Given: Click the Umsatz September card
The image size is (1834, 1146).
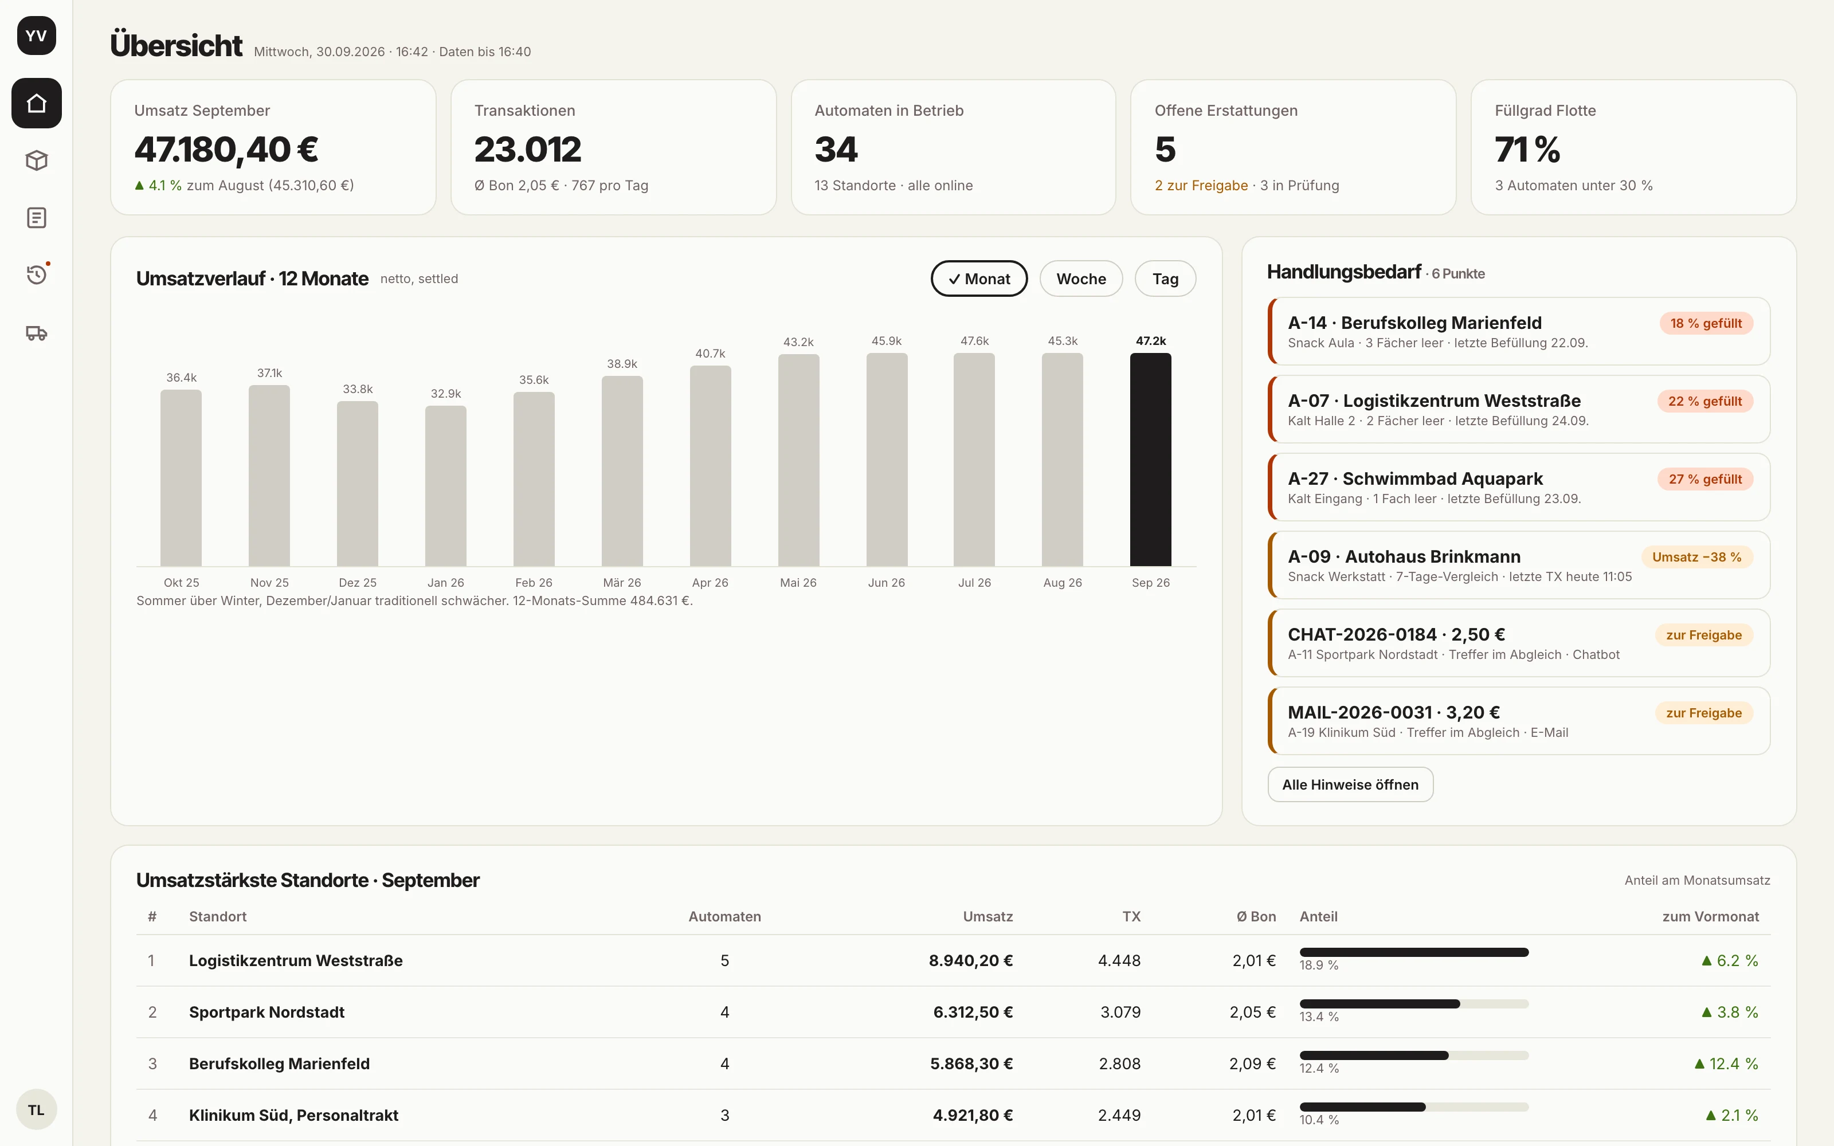Looking at the screenshot, I should tap(273, 147).
